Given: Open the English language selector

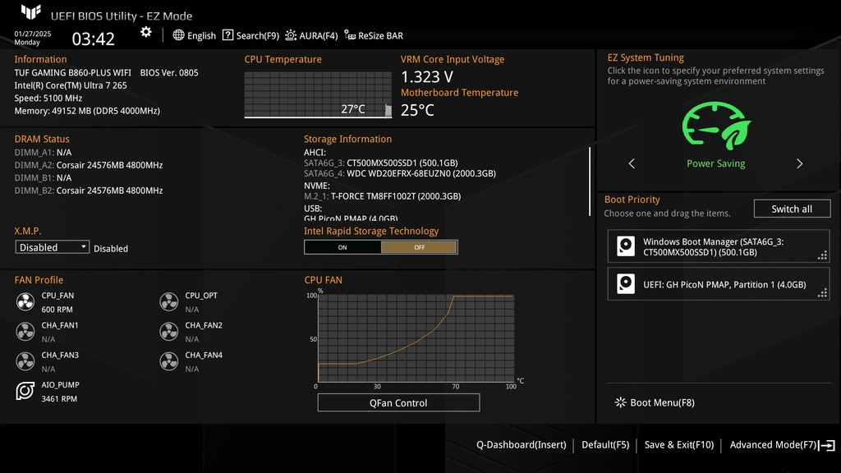Looking at the screenshot, I should [195, 35].
